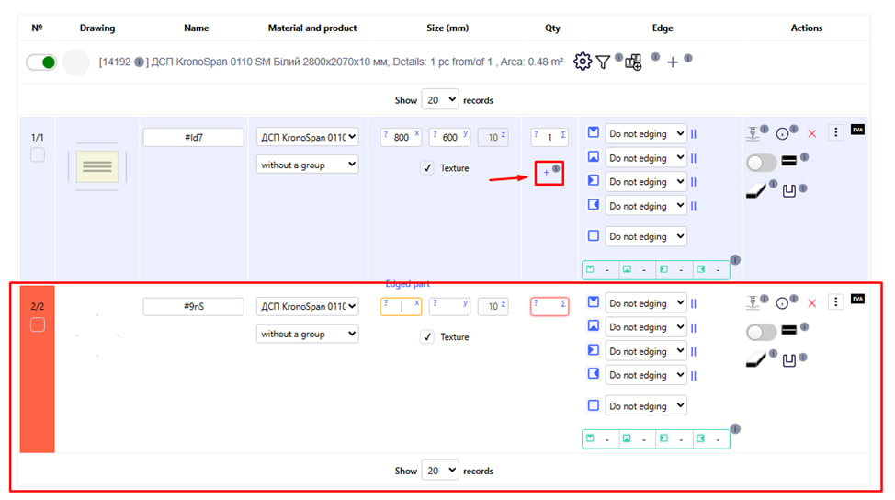The height and width of the screenshot is (500, 895).
Task: Toggle green material switch at top left
Action: pyautogui.click(x=41, y=62)
